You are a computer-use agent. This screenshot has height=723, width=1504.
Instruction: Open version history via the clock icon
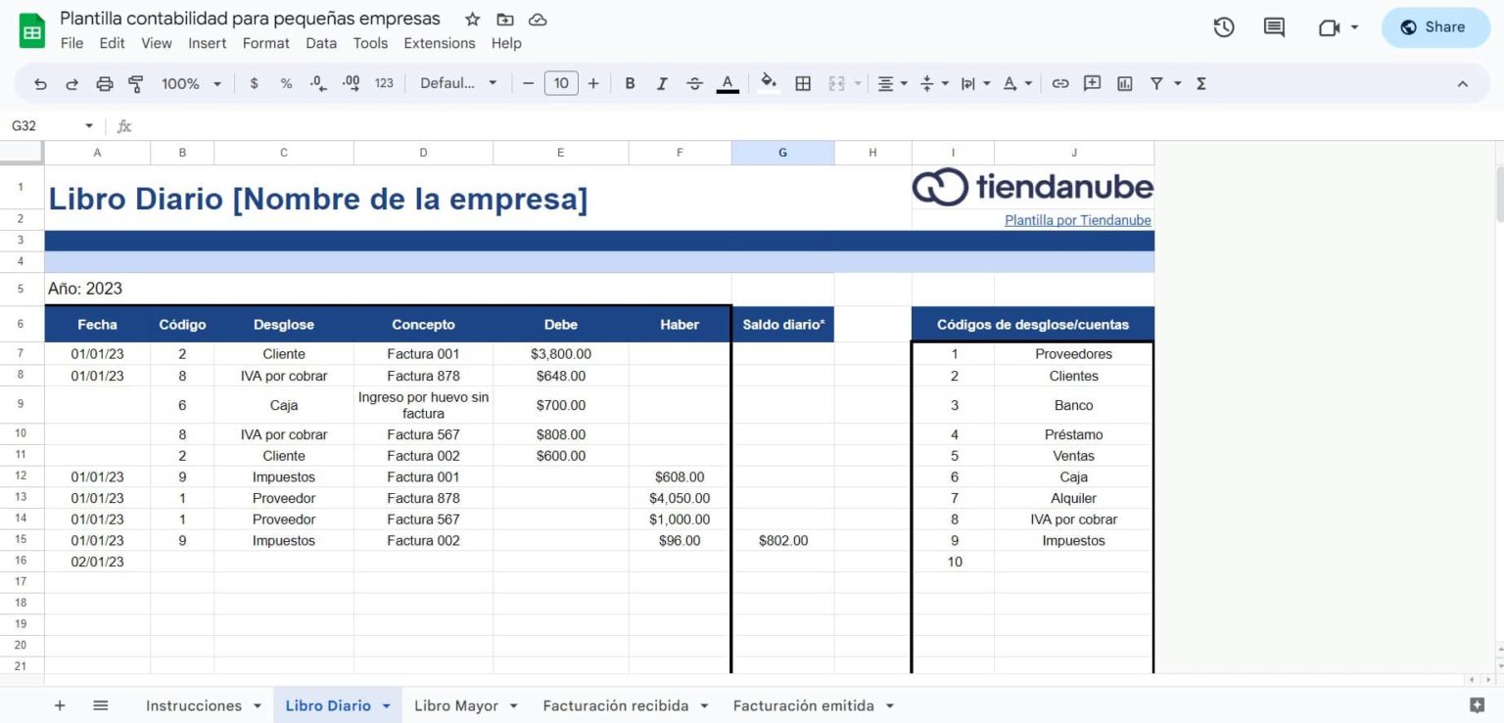click(x=1223, y=26)
